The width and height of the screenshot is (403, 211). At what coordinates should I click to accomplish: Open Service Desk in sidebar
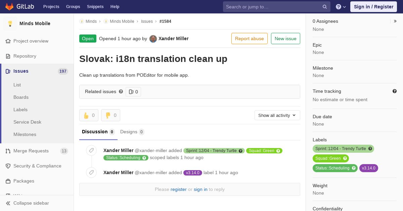(x=27, y=122)
